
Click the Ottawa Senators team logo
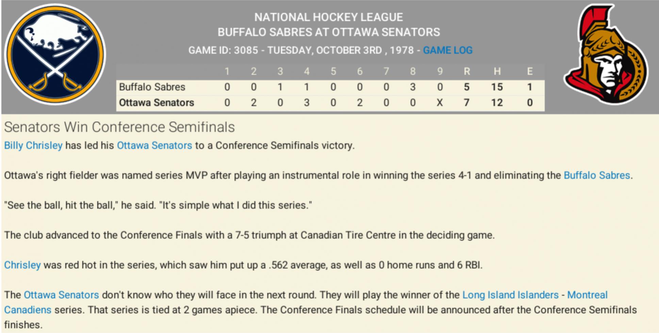606,54
